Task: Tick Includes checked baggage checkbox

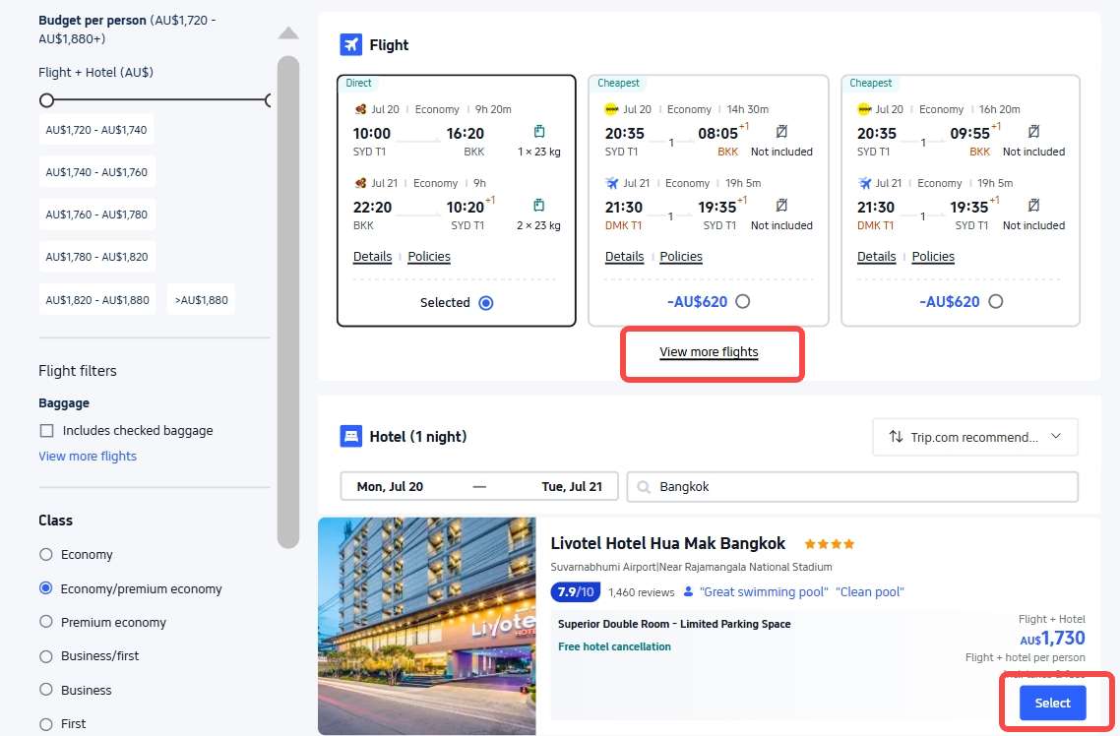Action: click(47, 430)
